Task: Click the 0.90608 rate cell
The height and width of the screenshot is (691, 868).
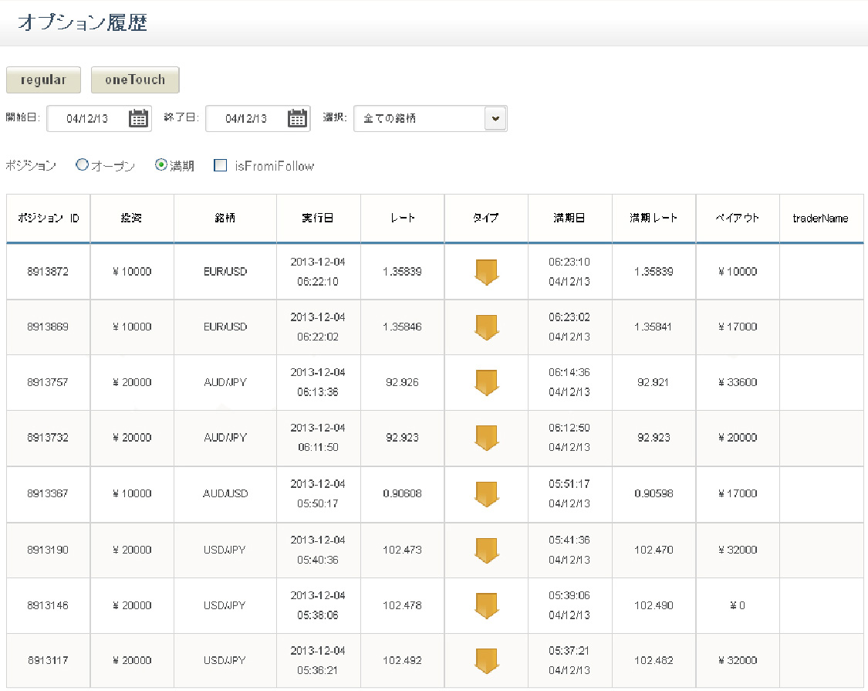Action: coord(403,493)
